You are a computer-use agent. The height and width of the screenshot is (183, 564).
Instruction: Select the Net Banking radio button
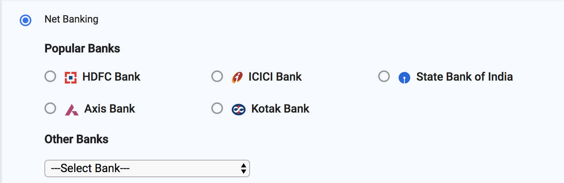click(26, 20)
